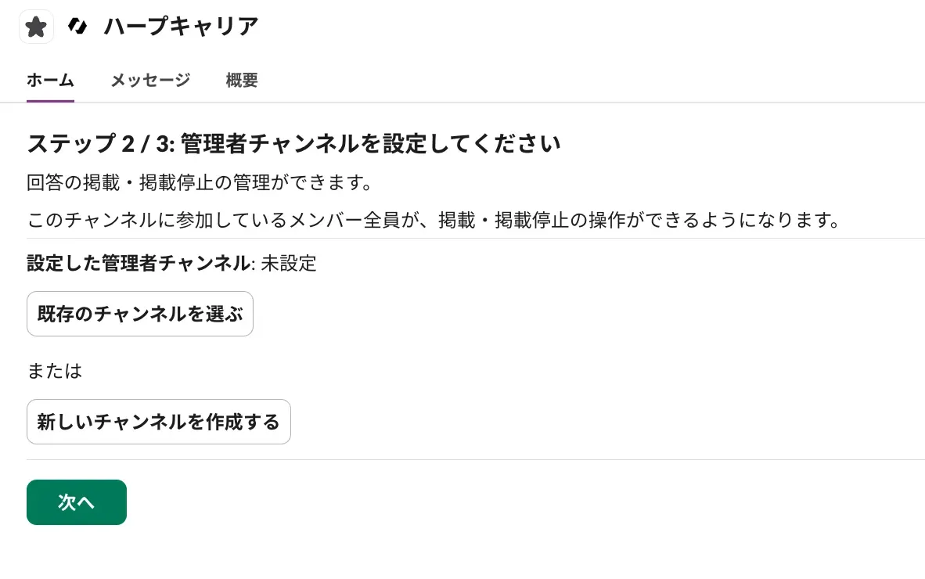Screen dimensions: 925x579
Task: Click the purple underline beneath ホーム
Action: pyautogui.click(x=50, y=101)
